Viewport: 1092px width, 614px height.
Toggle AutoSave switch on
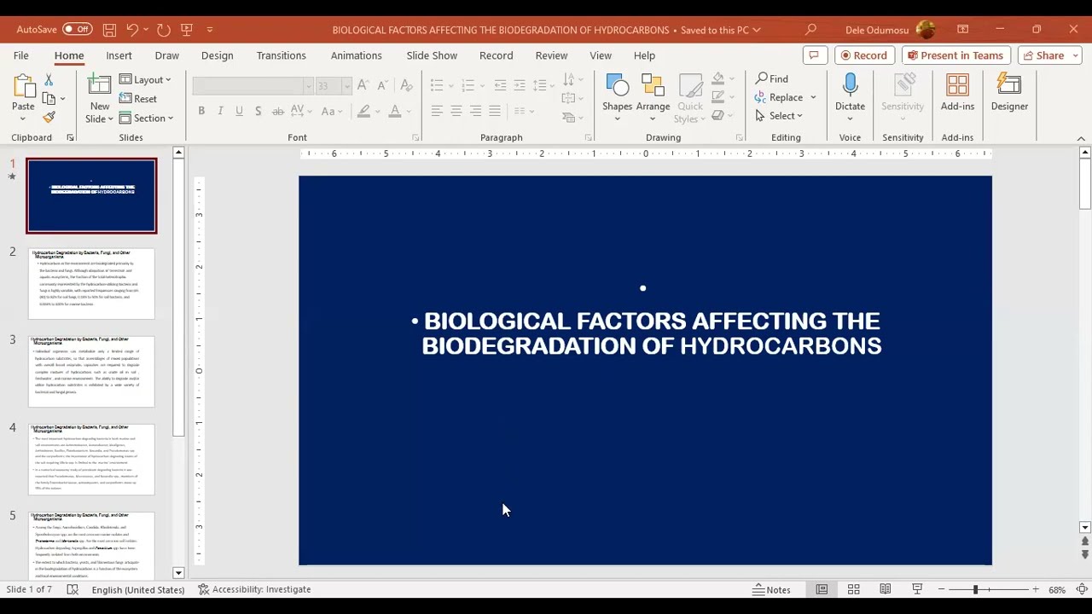(x=77, y=29)
